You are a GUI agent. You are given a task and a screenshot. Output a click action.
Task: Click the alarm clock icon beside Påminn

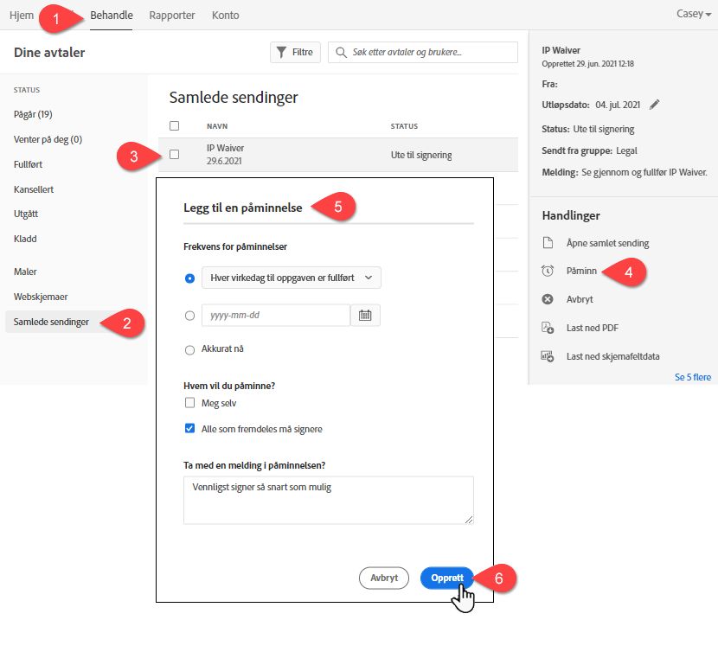[548, 271]
